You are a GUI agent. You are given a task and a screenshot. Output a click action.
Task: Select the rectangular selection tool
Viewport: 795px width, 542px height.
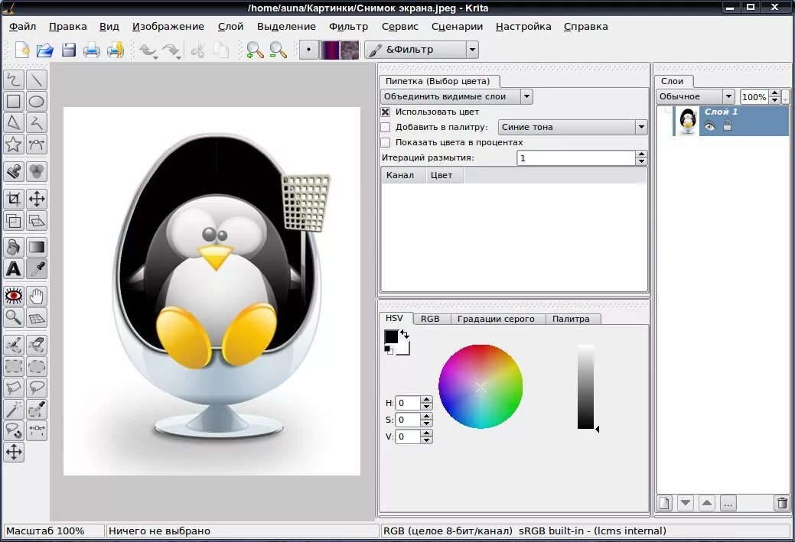pyautogui.click(x=14, y=366)
